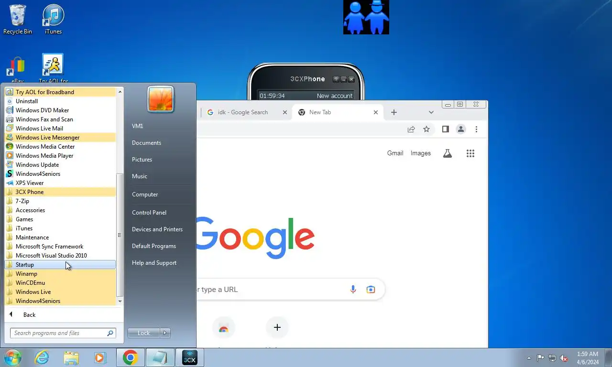
Task: Open Computer from Start menu
Action: point(145,194)
